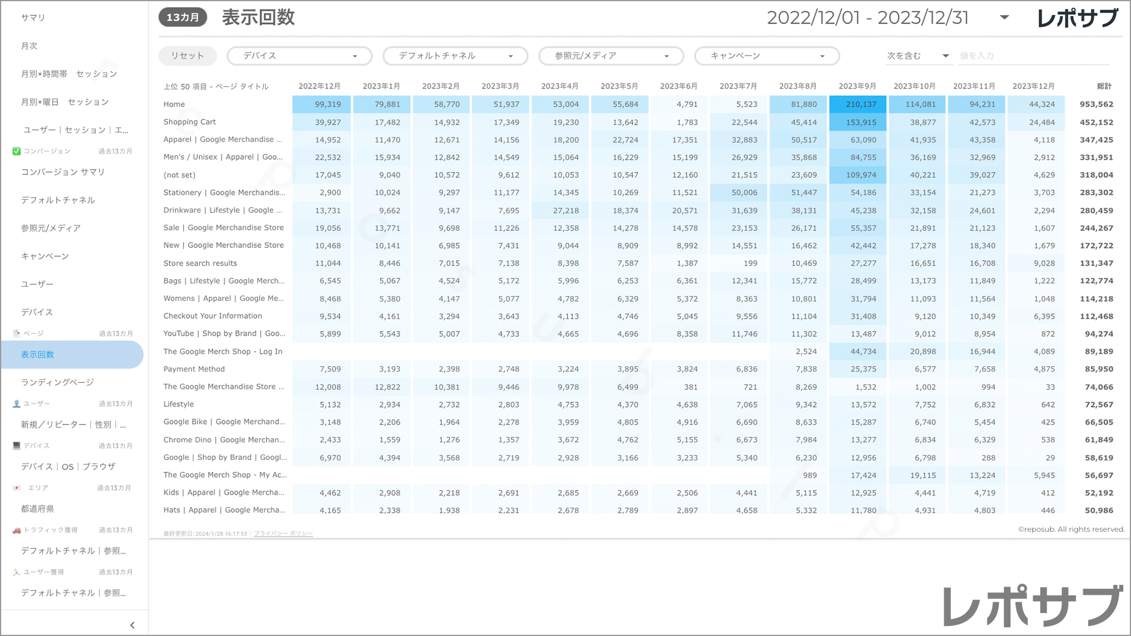This screenshot has width=1131, height=636.
Task: Open the ランディングページ menu item
Action: pos(58,382)
